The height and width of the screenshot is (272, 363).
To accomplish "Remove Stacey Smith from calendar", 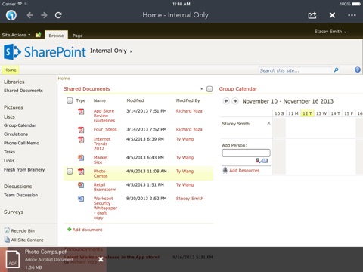I will [x=268, y=123].
